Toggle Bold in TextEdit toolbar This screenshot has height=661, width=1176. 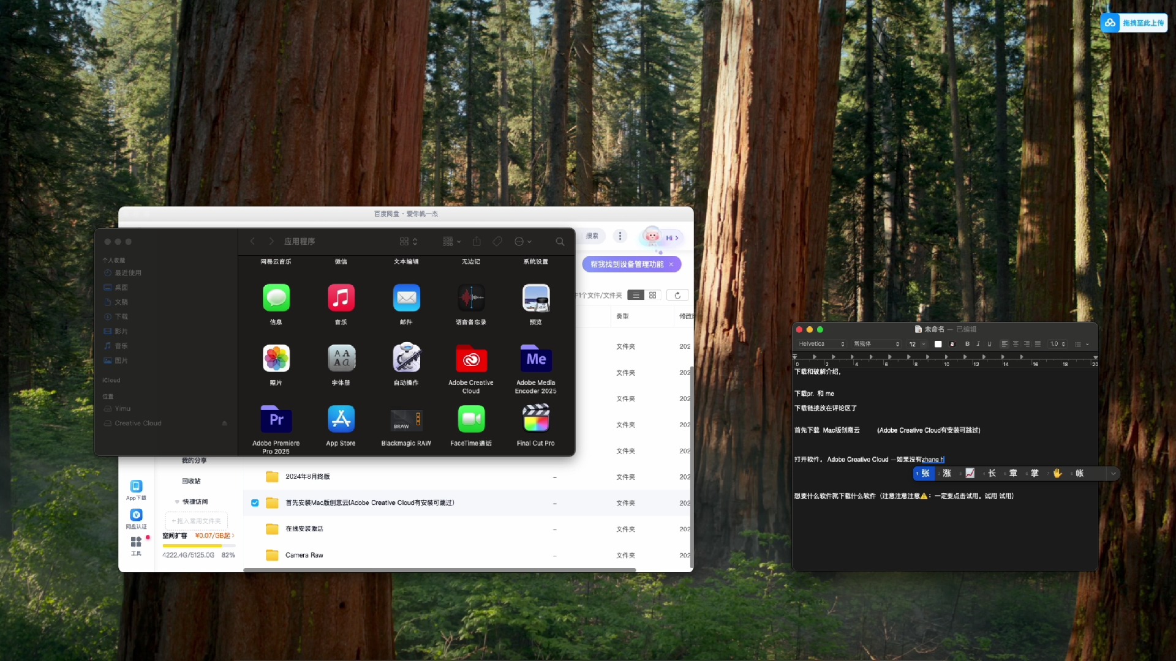click(967, 344)
